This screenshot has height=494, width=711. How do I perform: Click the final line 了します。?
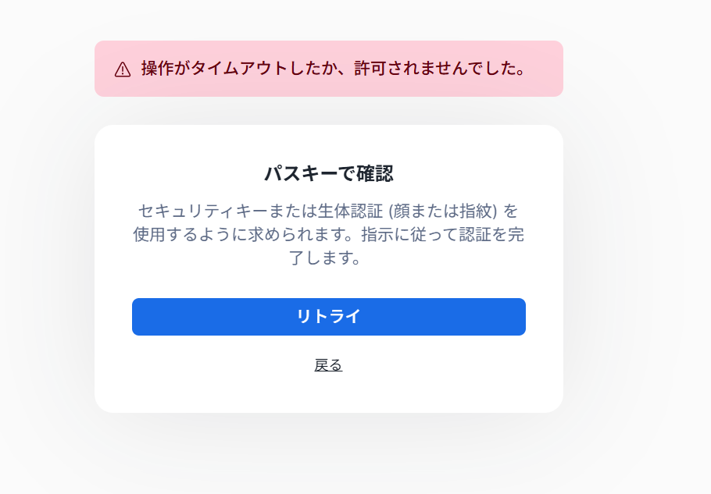click(328, 258)
